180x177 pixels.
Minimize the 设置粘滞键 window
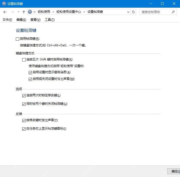[x=151, y=4]
